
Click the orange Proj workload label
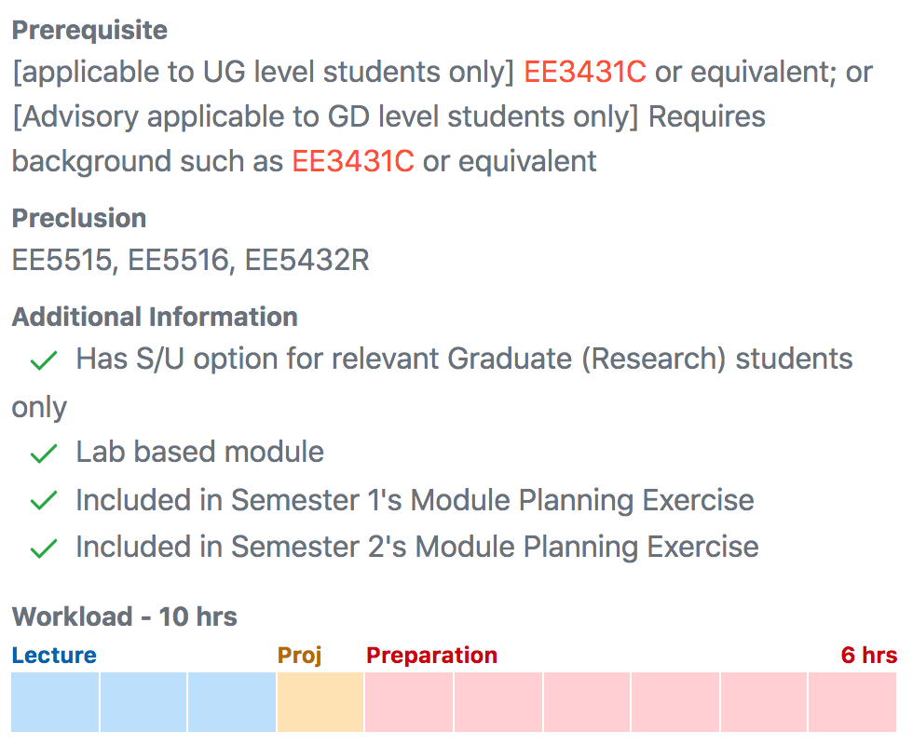[299, 656]
